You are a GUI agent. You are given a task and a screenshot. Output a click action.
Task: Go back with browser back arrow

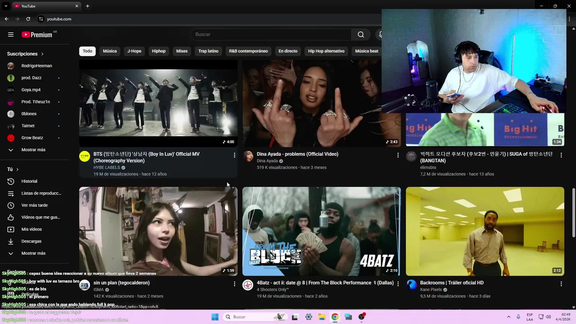[6, 19]
